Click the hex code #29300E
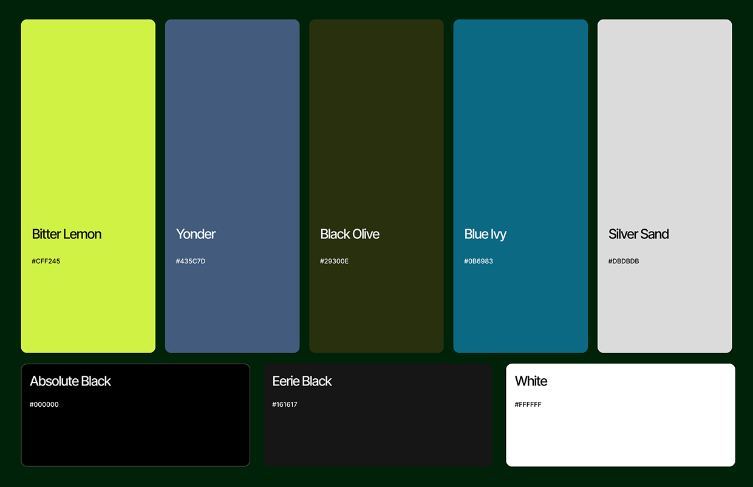 tap(335, 261)
